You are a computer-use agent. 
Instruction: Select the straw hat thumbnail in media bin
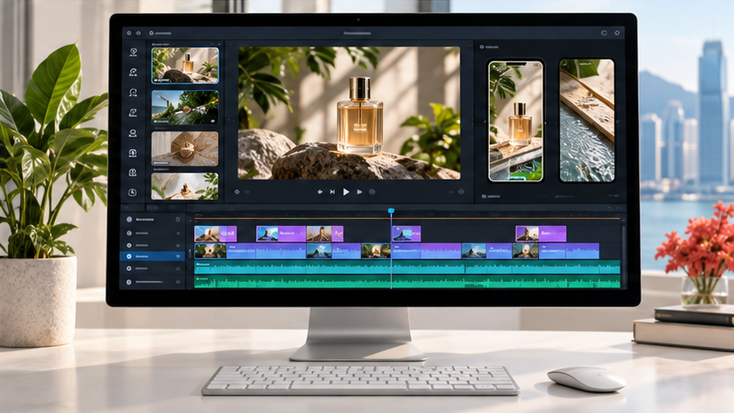[x=185, y=149]
